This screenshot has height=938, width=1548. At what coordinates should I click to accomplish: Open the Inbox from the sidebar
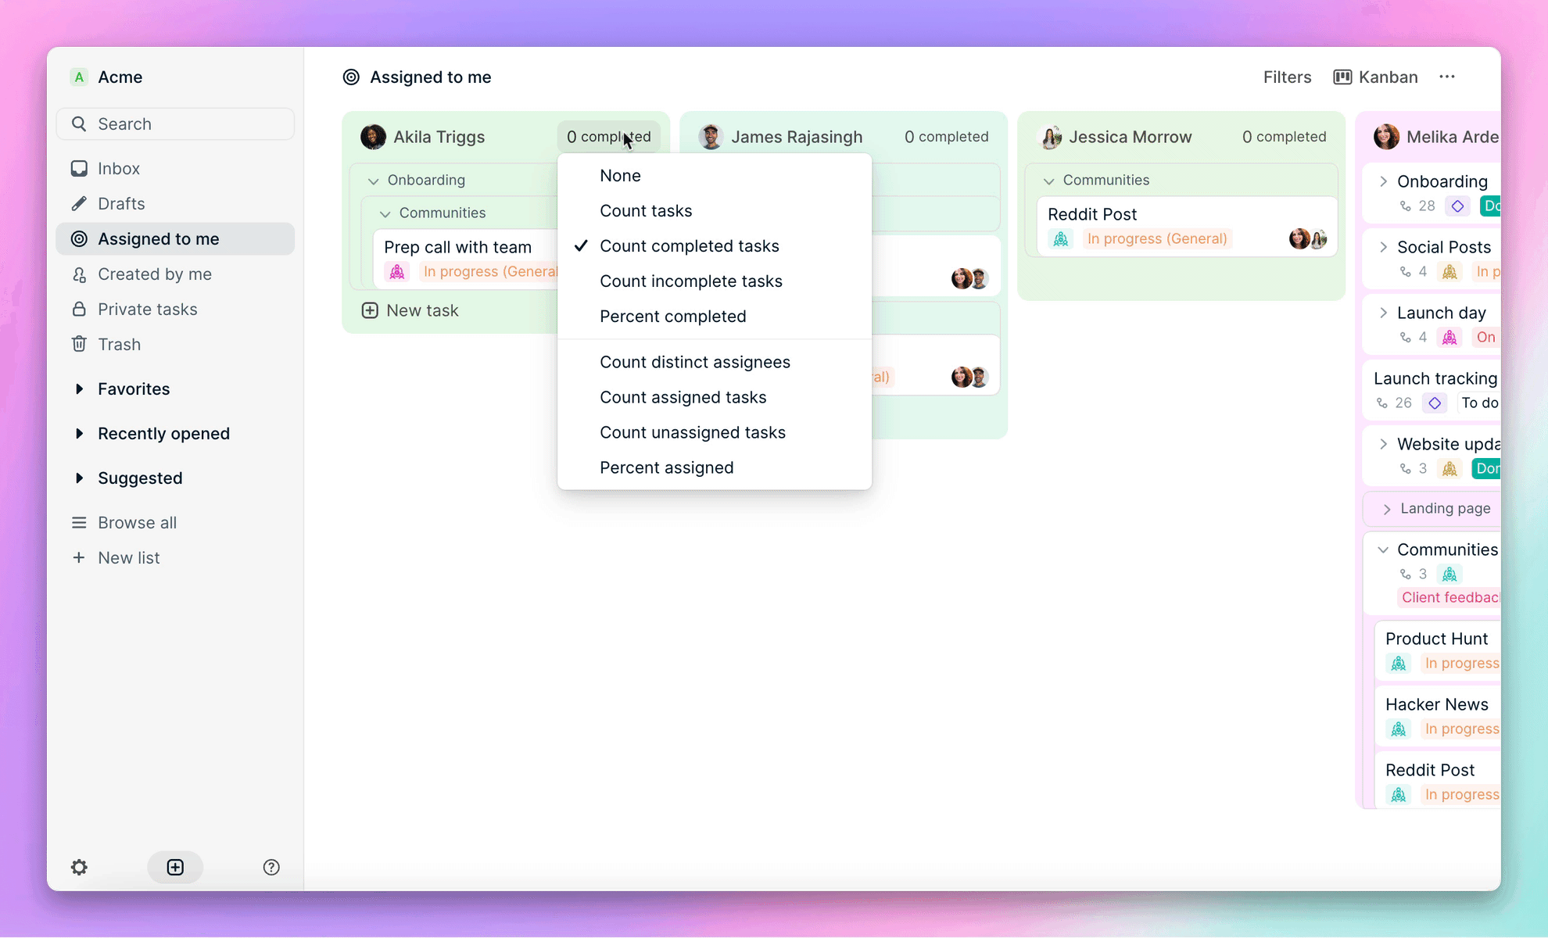pos(119,168)
